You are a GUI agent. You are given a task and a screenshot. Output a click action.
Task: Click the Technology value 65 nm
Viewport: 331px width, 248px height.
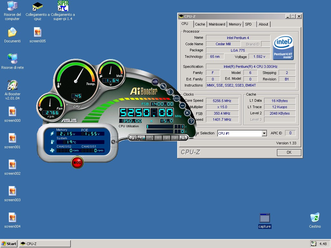coord(215,57)
